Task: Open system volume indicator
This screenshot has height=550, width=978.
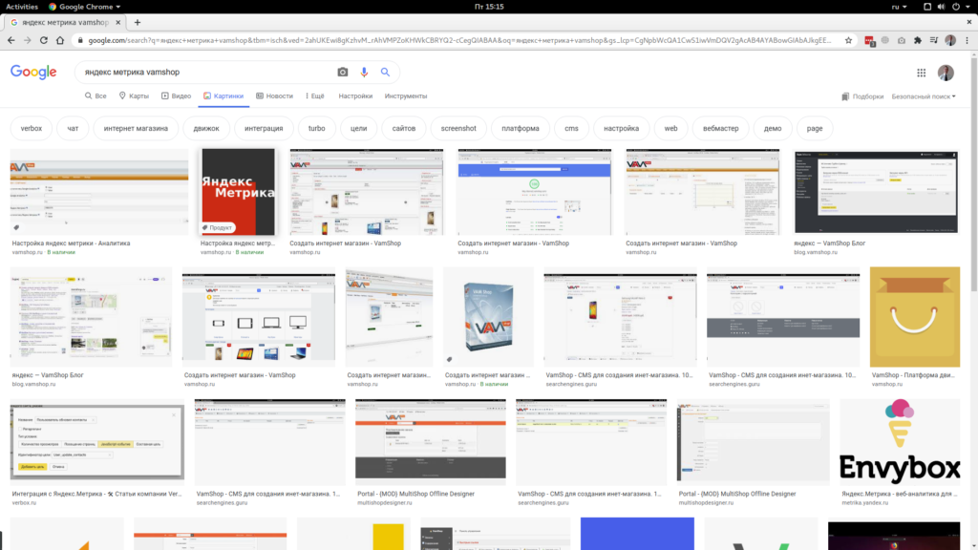Action: pyautogui.click(x=941, y=7)
